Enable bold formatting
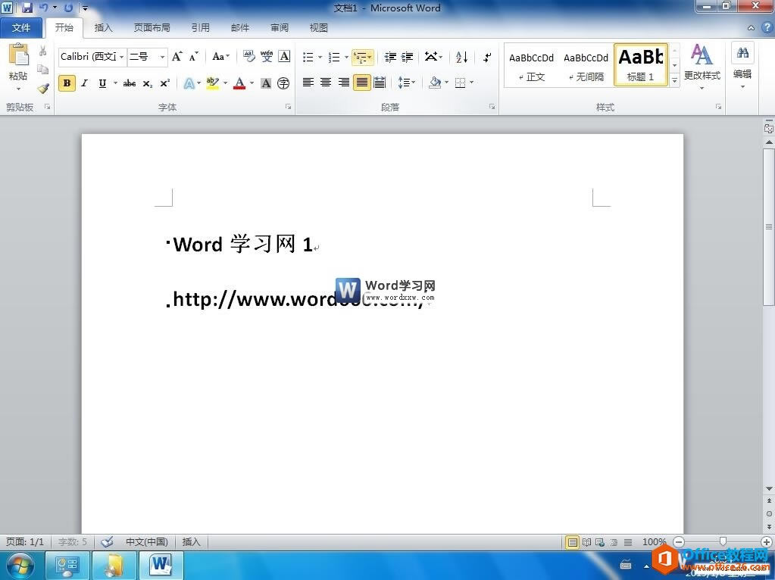 coord(67,83)
